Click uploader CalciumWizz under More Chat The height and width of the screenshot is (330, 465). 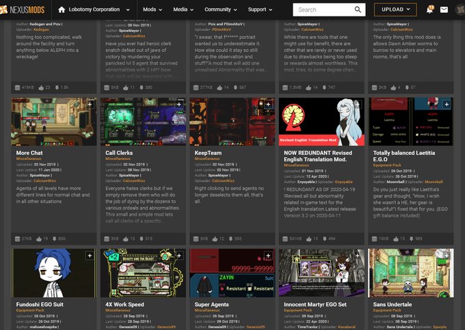[x=44, y=180]
